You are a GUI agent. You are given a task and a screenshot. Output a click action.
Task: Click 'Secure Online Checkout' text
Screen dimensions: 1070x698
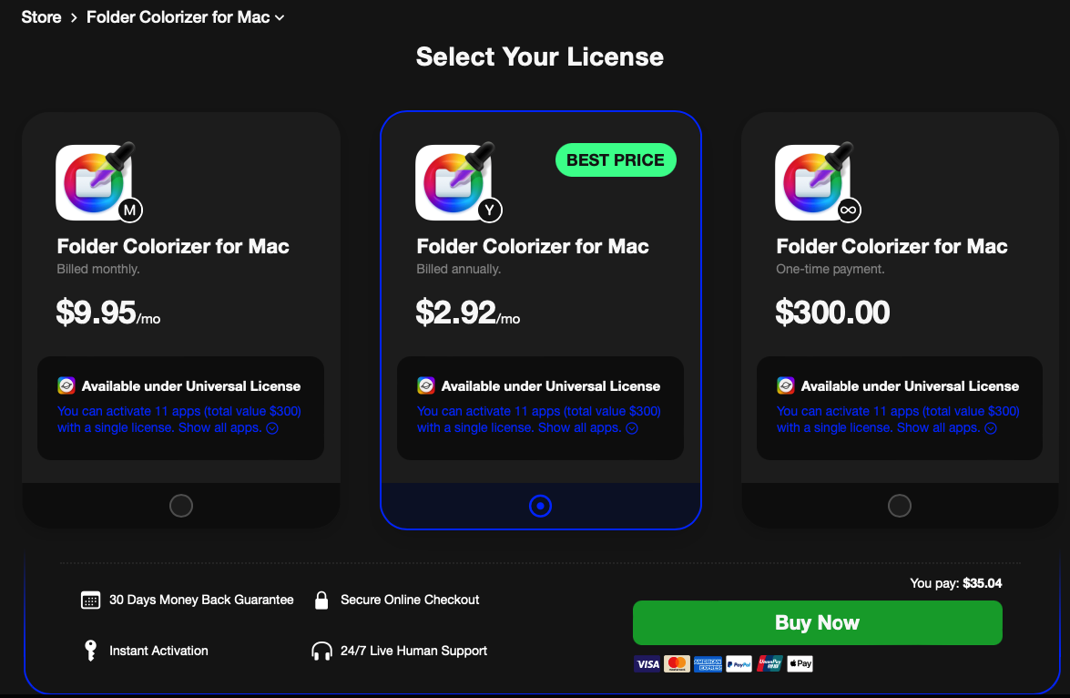coord(410,600)
